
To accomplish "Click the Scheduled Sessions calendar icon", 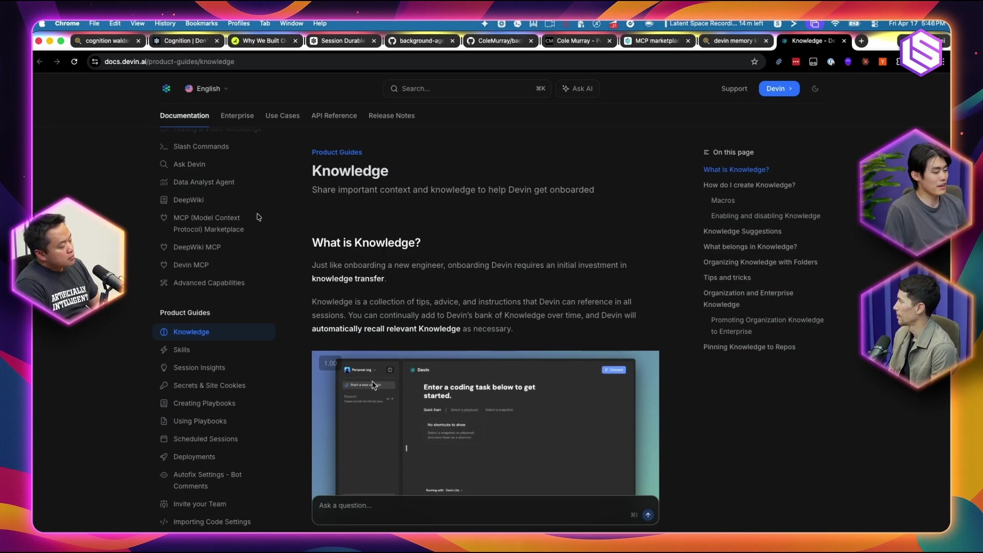I will click(164, 439).
